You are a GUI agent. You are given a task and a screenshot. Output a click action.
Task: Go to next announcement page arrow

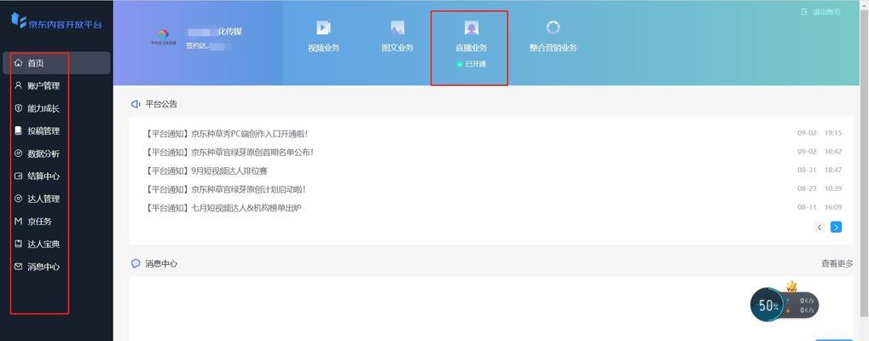pos(837,227)
